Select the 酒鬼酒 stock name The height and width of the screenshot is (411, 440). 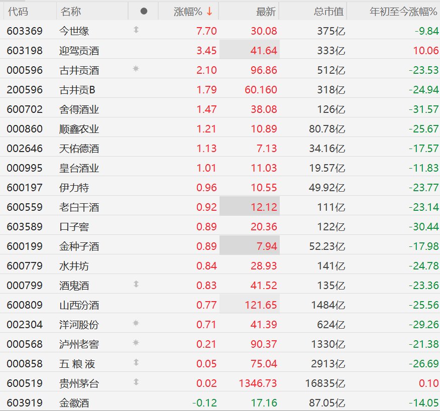click(74, 286)
